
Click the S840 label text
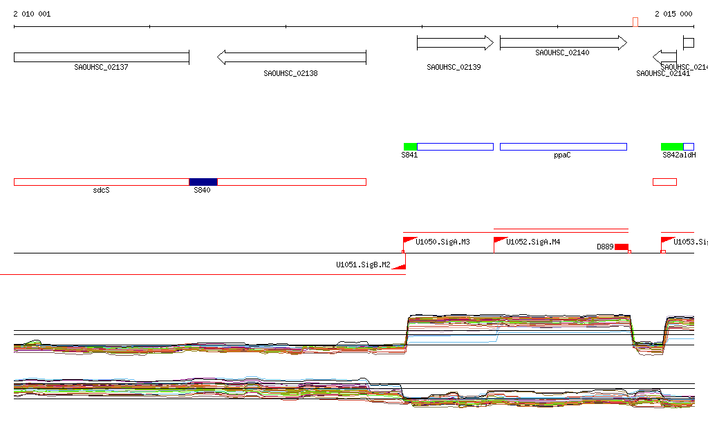[203, 190]
